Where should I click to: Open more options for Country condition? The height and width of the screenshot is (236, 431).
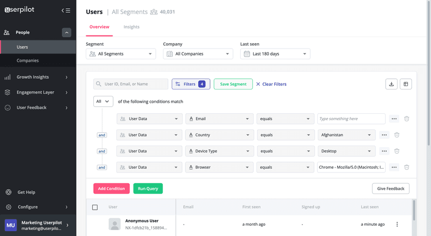[x=384, y=135]
